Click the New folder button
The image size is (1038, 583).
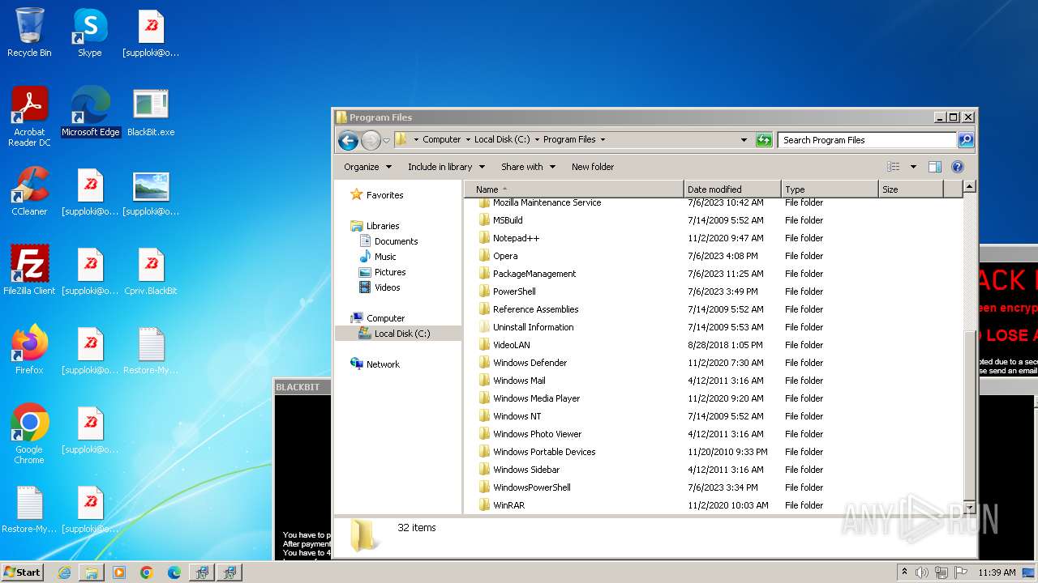coord(593,167)
